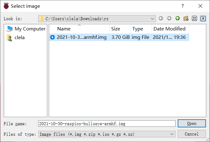Screen dimensions: 210x142
Task: Click the Forward navigation arrow icon
Action: [x=169, y=18]
